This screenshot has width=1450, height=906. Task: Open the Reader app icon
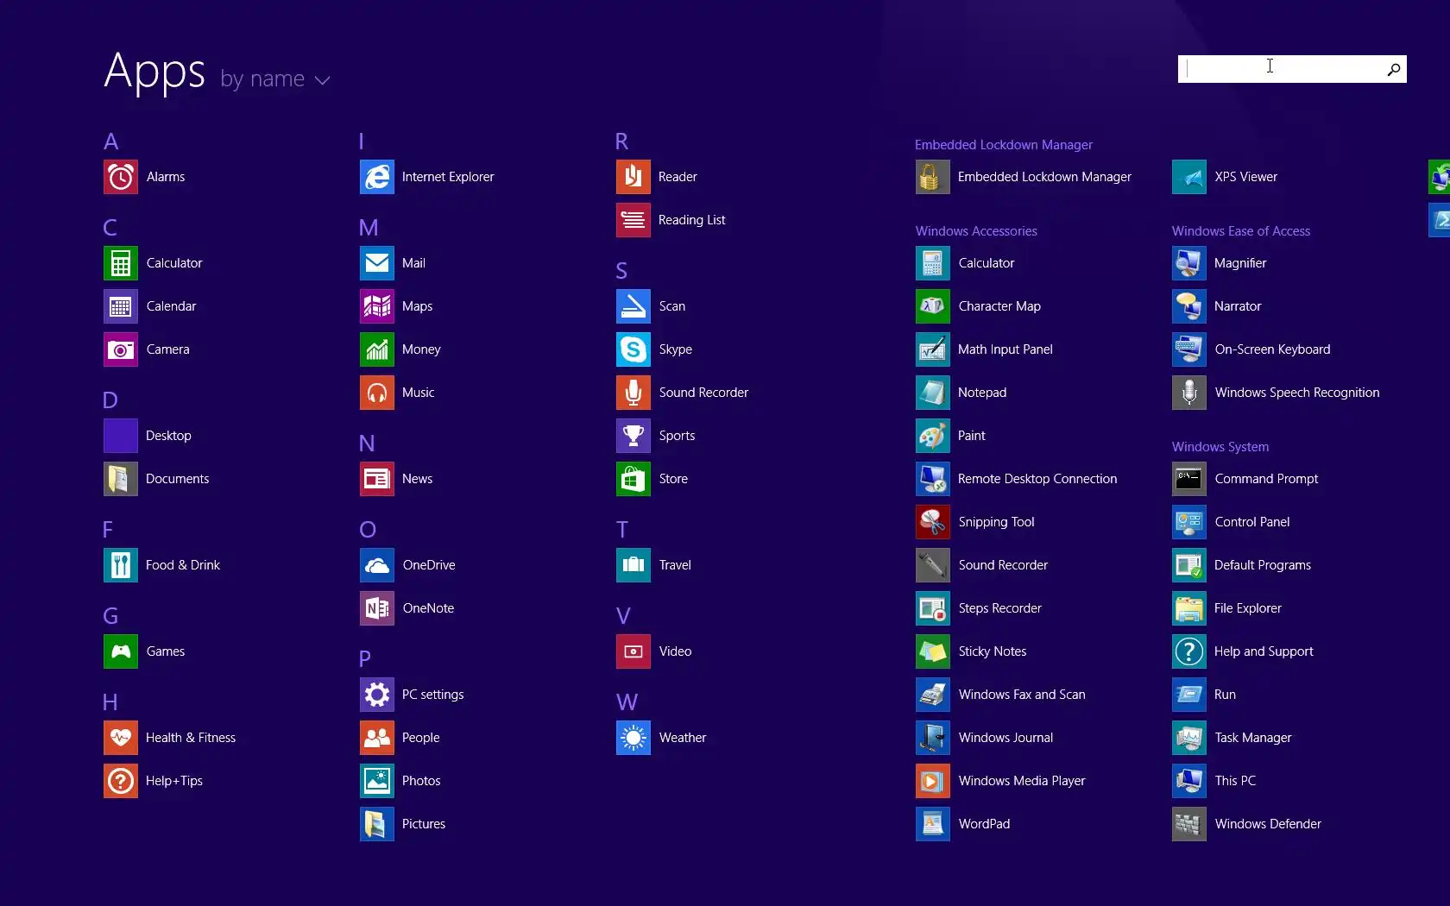634,177
